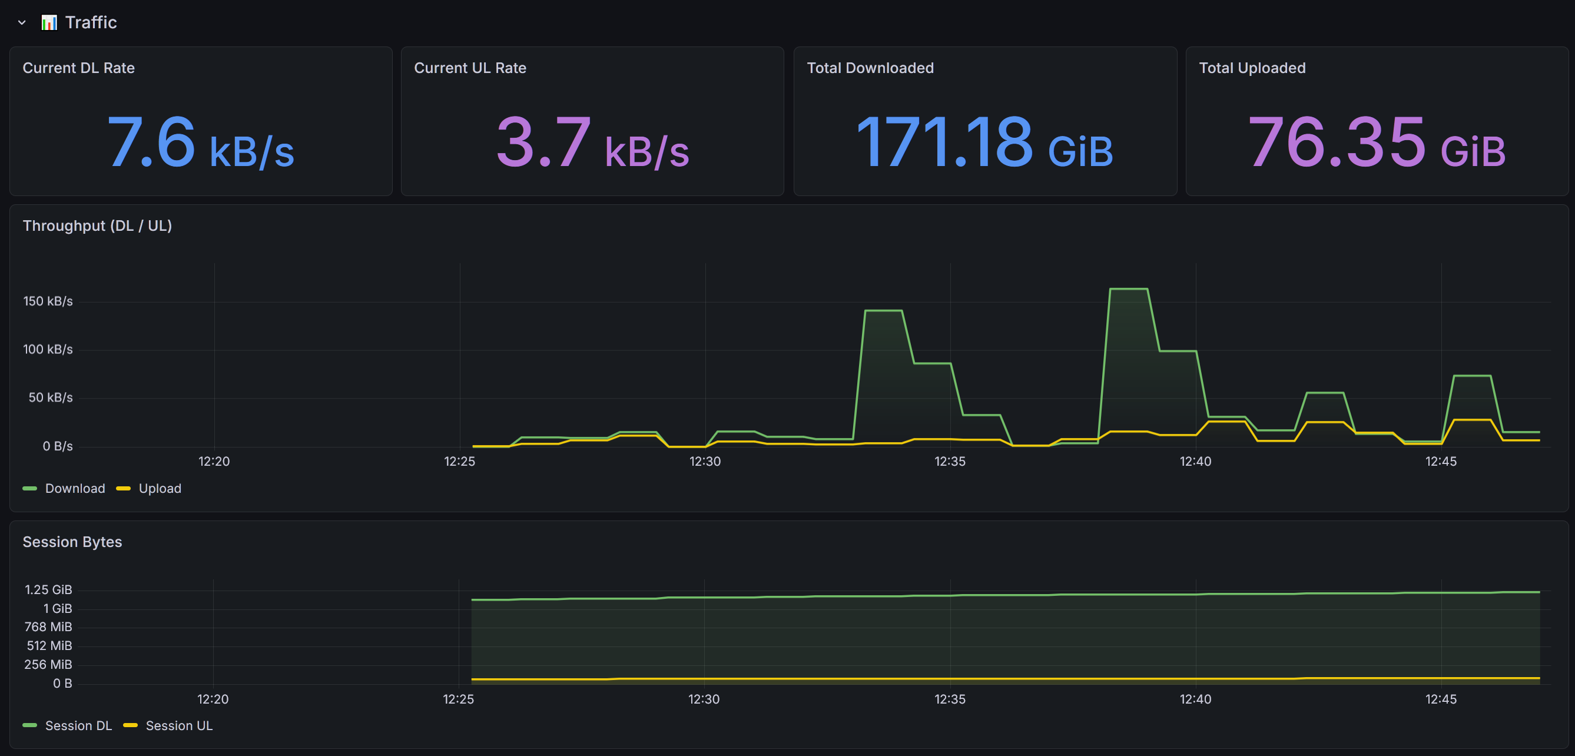Click the Traffic row title
Image resolution: width=1575 pixels, height=756 pixels.
91,22
